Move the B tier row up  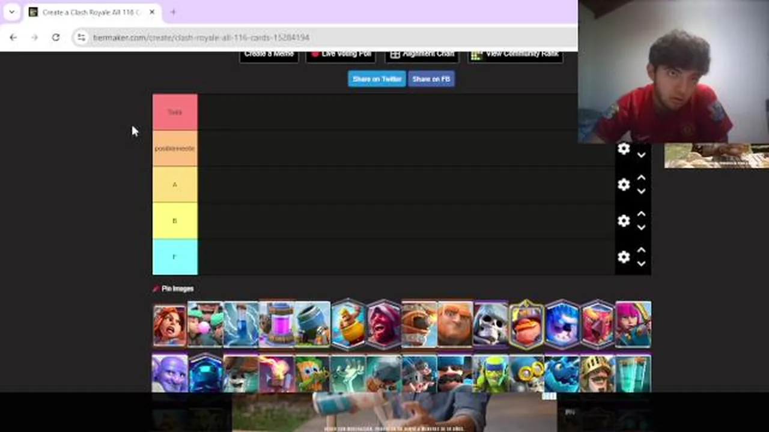point(641,214)
